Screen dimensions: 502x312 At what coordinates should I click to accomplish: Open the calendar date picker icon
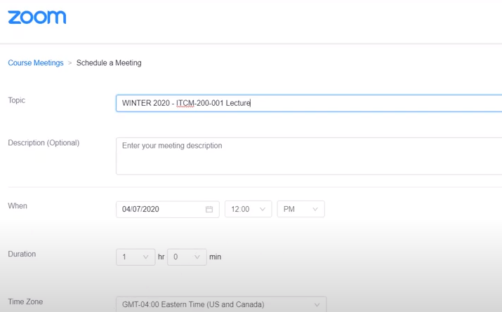(209, 209)
